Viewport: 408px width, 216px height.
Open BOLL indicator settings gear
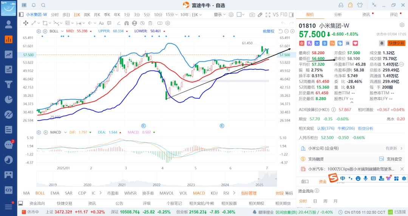click(x=39, y=31)
